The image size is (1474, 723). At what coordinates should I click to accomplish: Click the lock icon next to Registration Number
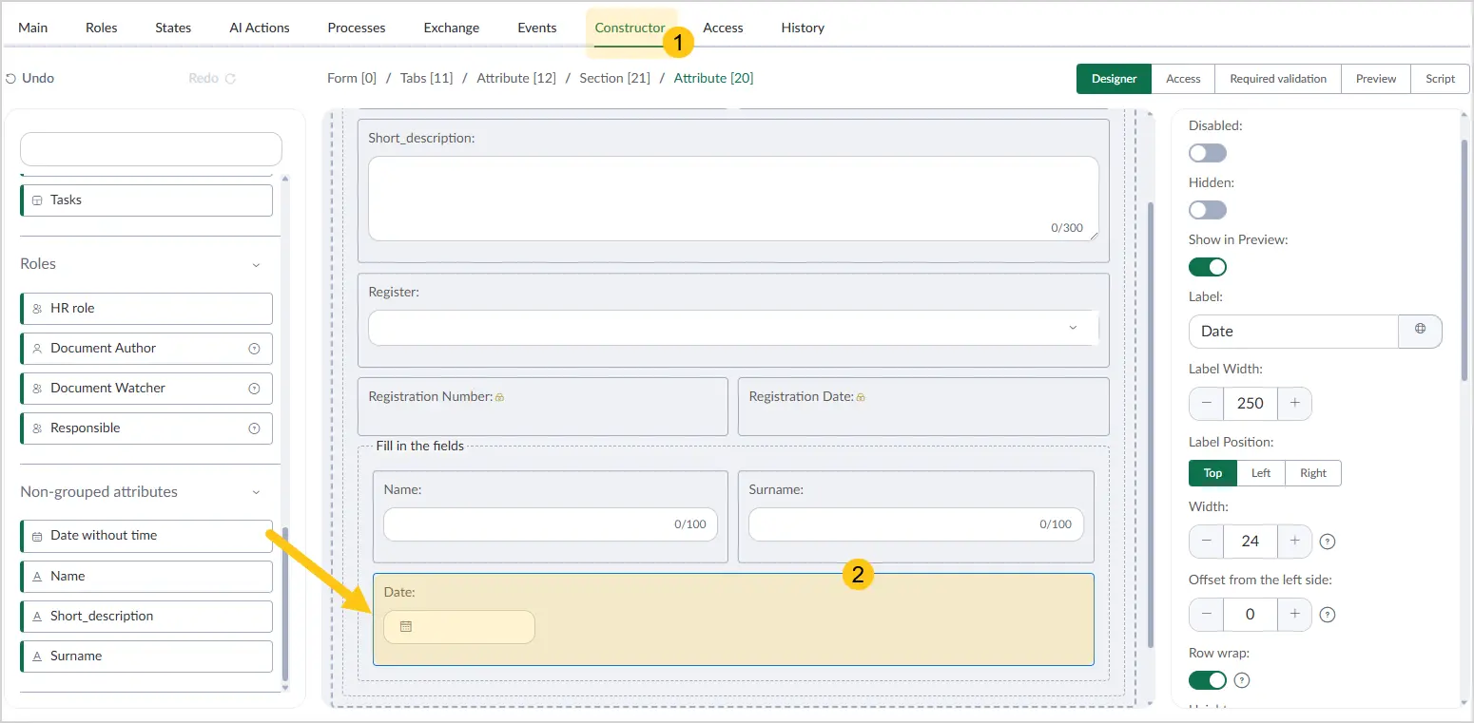pyautogui.click(x=499, y=397)
